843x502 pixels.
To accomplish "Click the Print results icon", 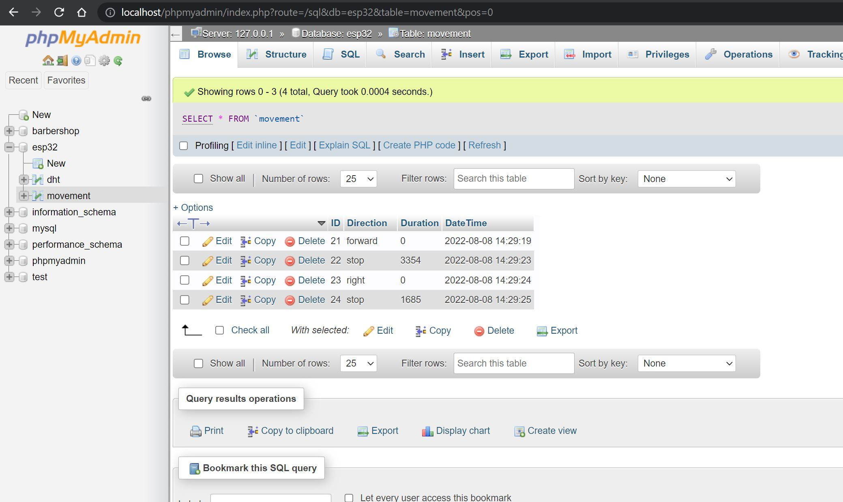I will [195, 431].
